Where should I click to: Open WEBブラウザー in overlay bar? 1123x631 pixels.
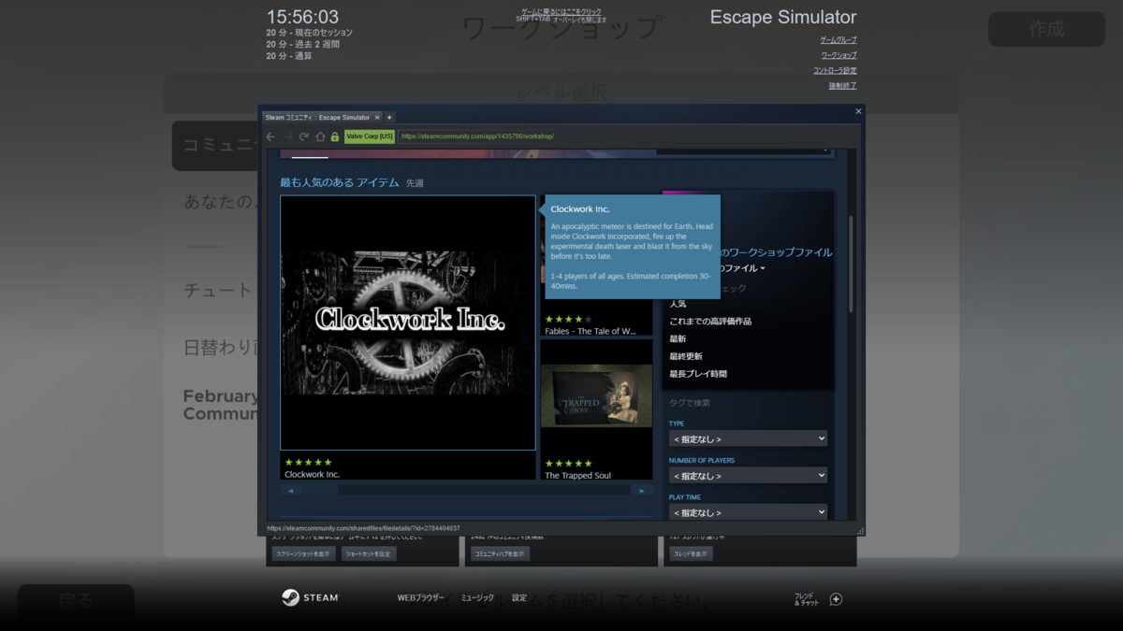pyautogui.click(x=420, y=598)
